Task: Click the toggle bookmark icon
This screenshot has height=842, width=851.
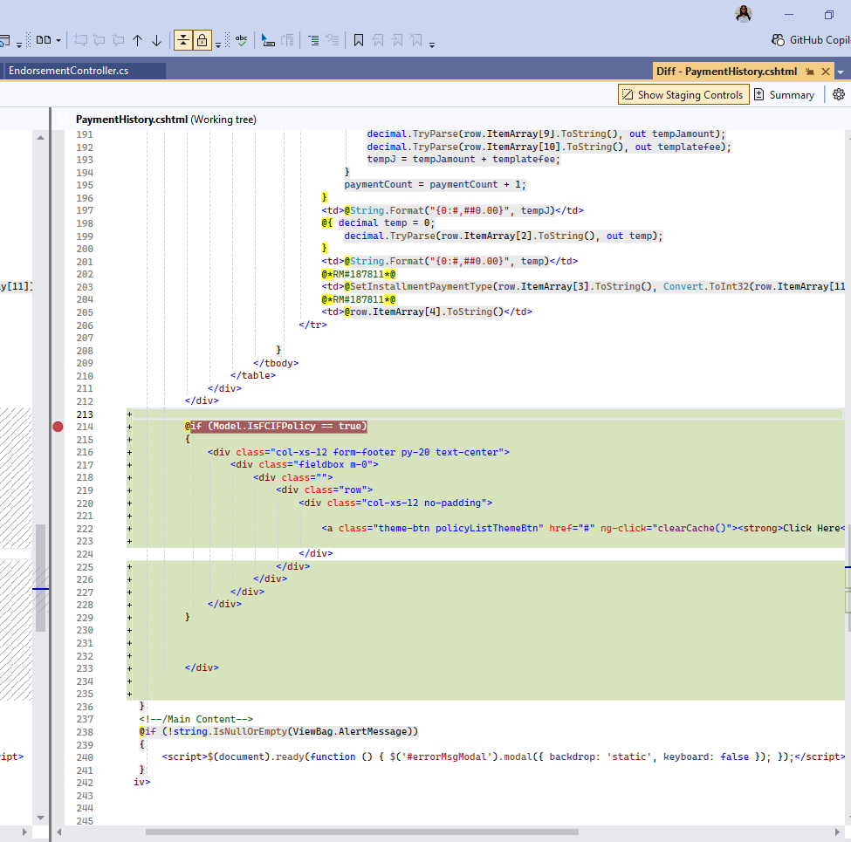Action: (x=358, y=40)
